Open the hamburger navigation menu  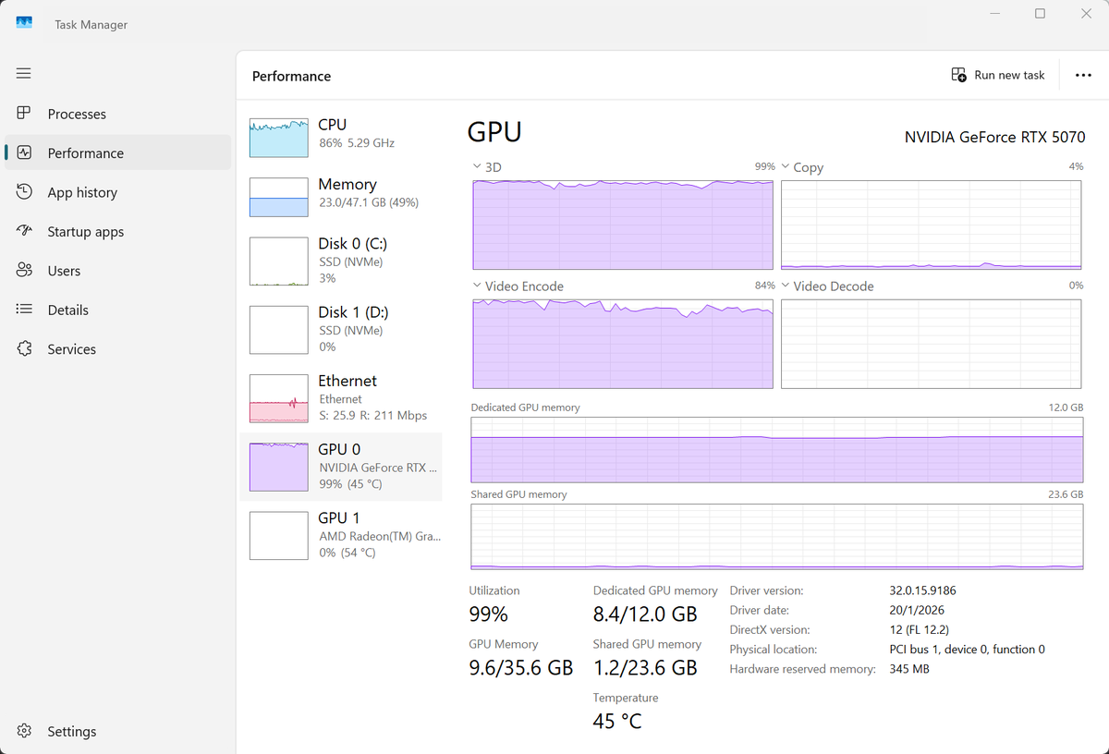24,73
